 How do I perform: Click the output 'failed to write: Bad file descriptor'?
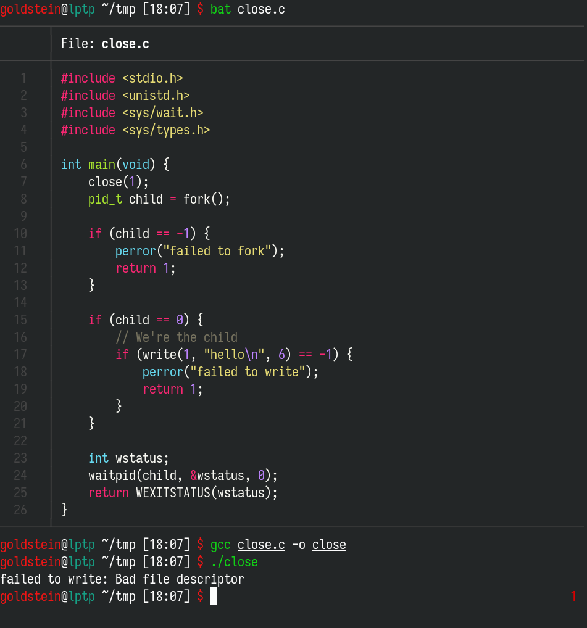[x=122, y=579]
